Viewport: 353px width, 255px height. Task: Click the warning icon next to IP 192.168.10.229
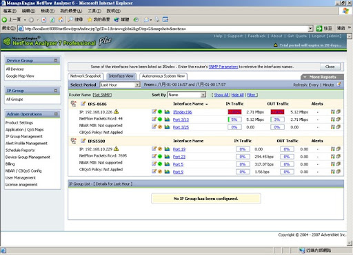coord(117,148)
